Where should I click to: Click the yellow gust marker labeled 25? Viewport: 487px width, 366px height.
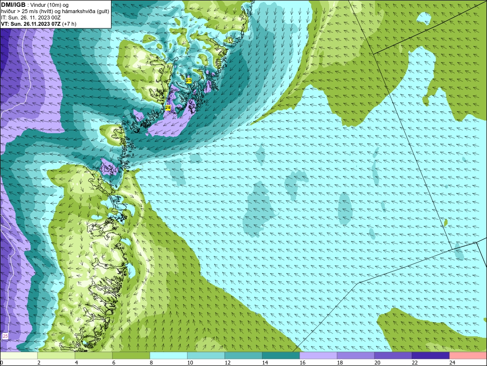click(189, 80)
